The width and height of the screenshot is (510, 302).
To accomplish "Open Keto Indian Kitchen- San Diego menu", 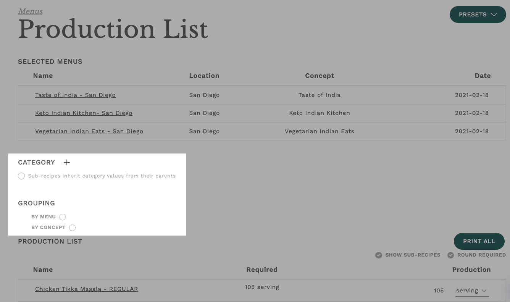I will click(x=84, y=113).
